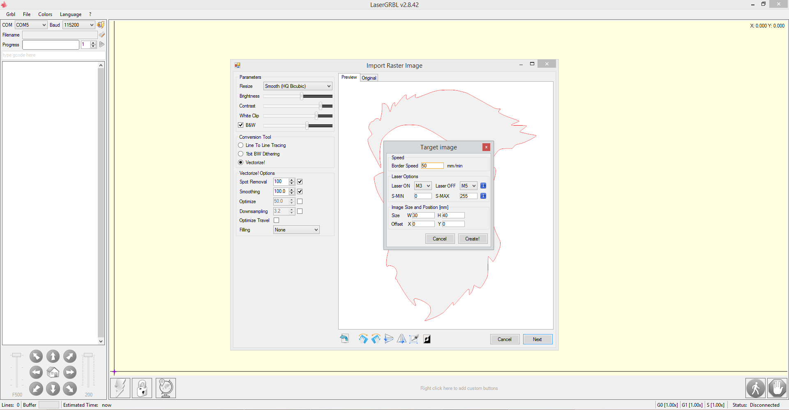
Task: Rotate the image clockwise
Action: pyautogui.click(x=363, y=339)
